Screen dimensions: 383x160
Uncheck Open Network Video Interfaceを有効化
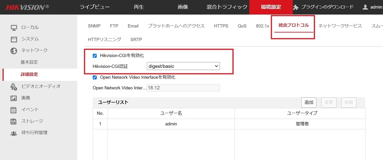tap(94, 77)
